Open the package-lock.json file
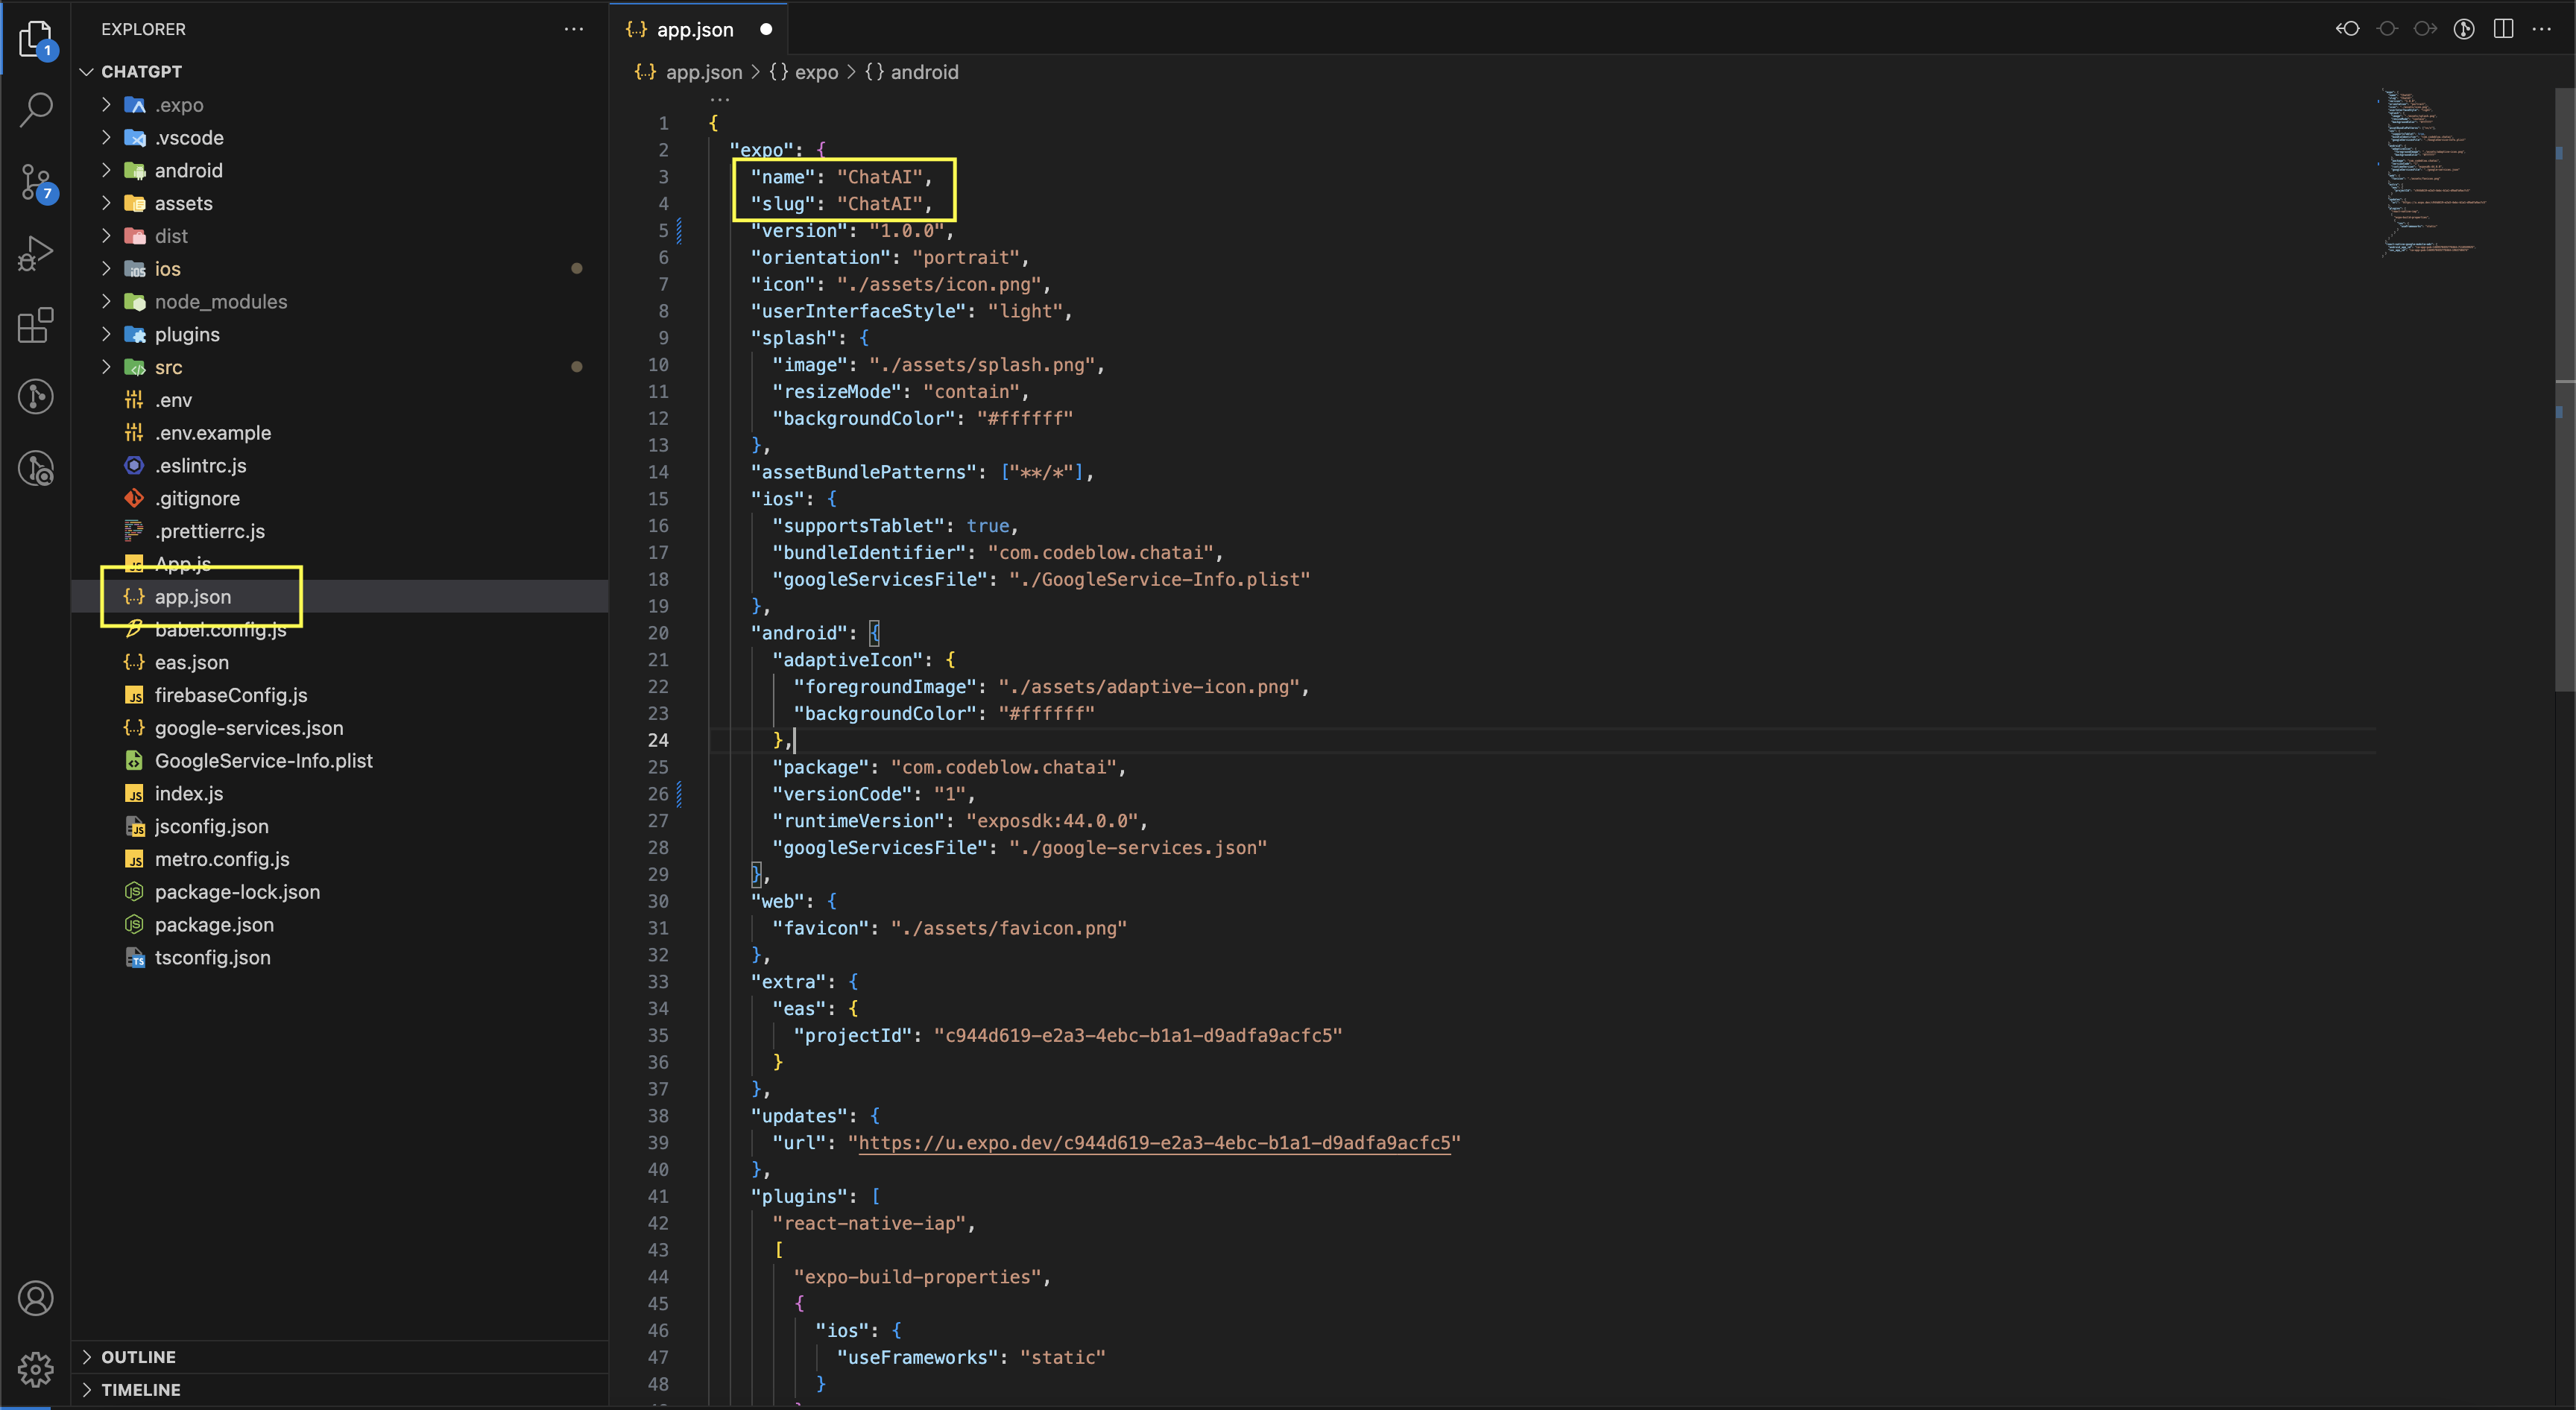The width and height of the screenshot is (2576, 1410). pos(340,892)
